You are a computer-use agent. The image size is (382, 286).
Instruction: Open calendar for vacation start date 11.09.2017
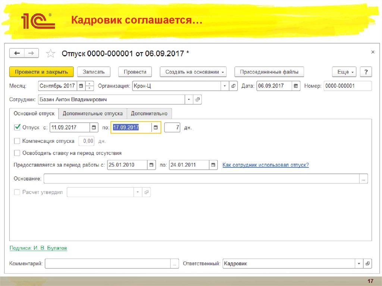click(x=94, y=127)
